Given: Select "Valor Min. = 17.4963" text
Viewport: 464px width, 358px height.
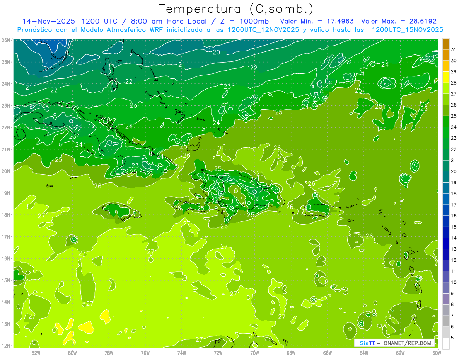Looking at the screenshot, I should tap(316, 21).
